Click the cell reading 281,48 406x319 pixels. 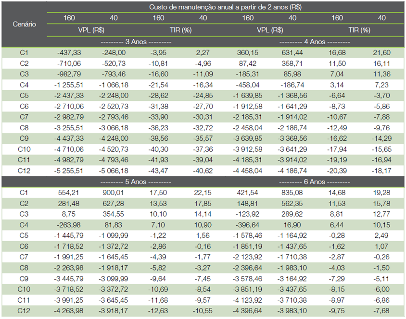point(69,203)
